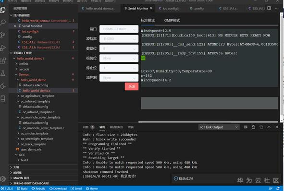Collapse the Demos folder

coord(43,74)
